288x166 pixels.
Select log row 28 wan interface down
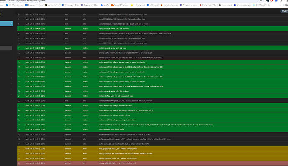pos(152,130)
